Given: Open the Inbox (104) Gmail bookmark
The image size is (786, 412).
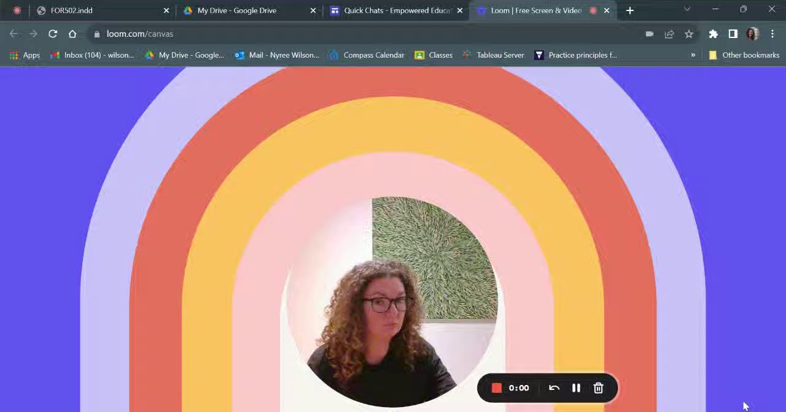Looking at the screenshot, I should coord(92,55).
